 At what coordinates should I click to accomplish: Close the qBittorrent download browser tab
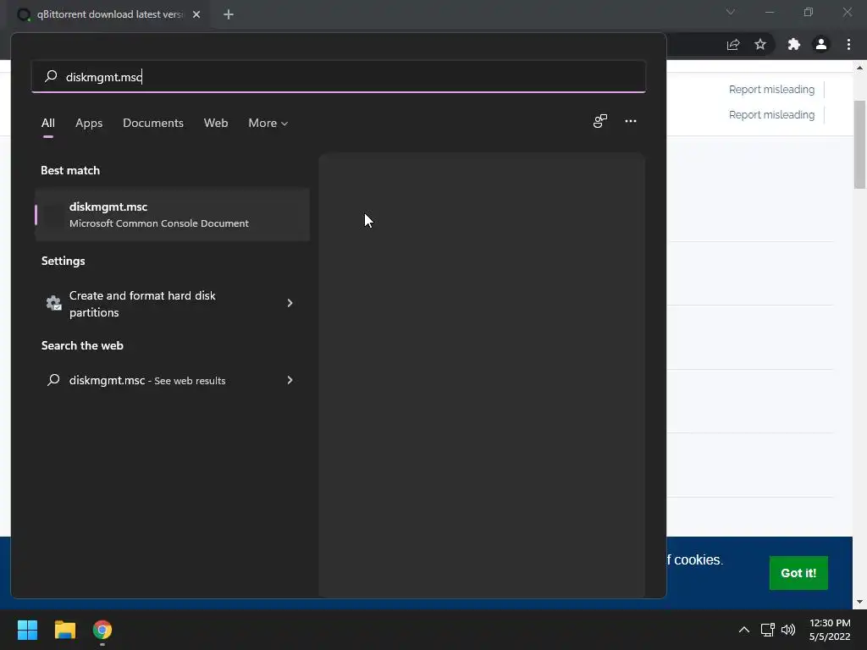(196, 14)
